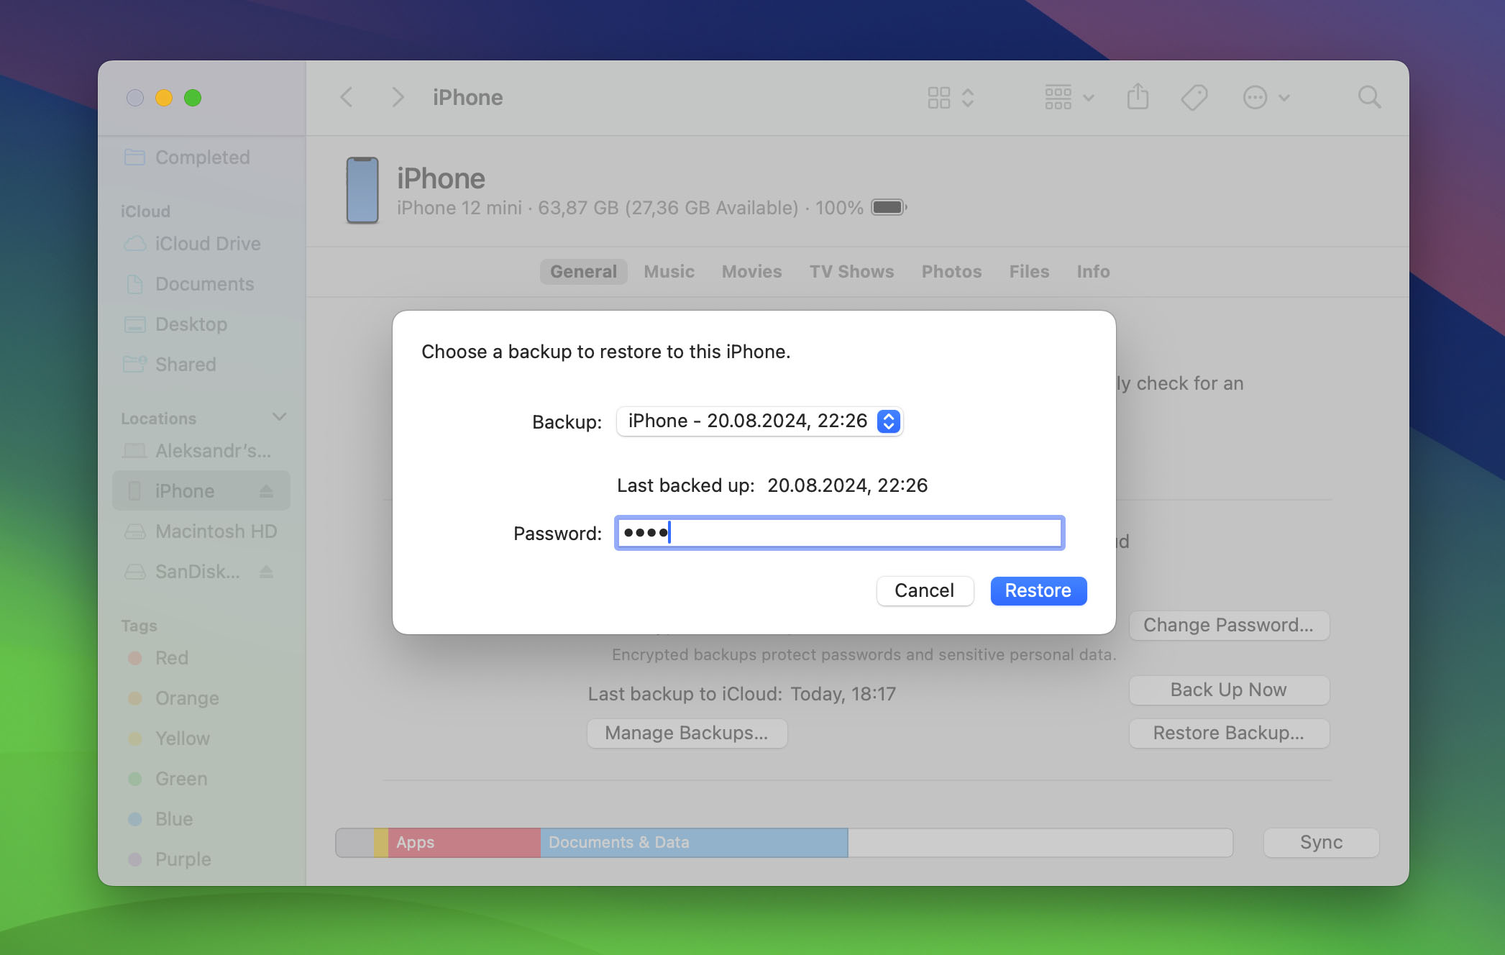Click 'Last backup to iCloud' text
1505x955 pixels.
coord(685,694)
